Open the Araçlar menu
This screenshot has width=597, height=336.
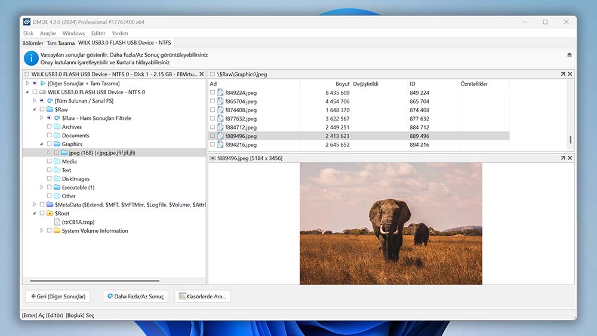(x=48, y=33)
